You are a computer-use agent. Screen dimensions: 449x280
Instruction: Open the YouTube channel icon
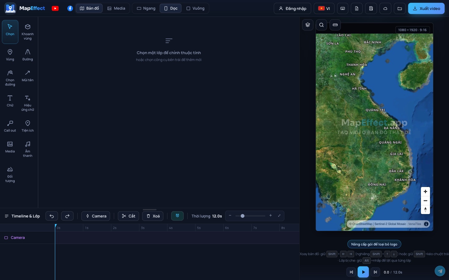(55, 8)
